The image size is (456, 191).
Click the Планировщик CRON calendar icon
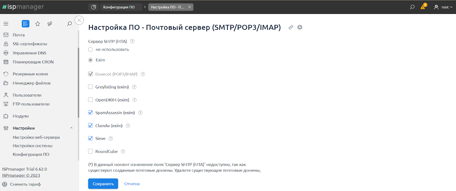click(x=6, y=62)
